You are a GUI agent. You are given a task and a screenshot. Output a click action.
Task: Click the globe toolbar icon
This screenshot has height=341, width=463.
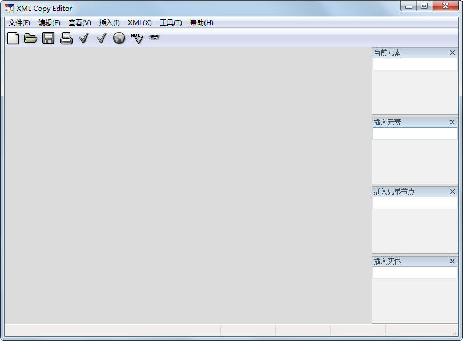click(119, 38)
